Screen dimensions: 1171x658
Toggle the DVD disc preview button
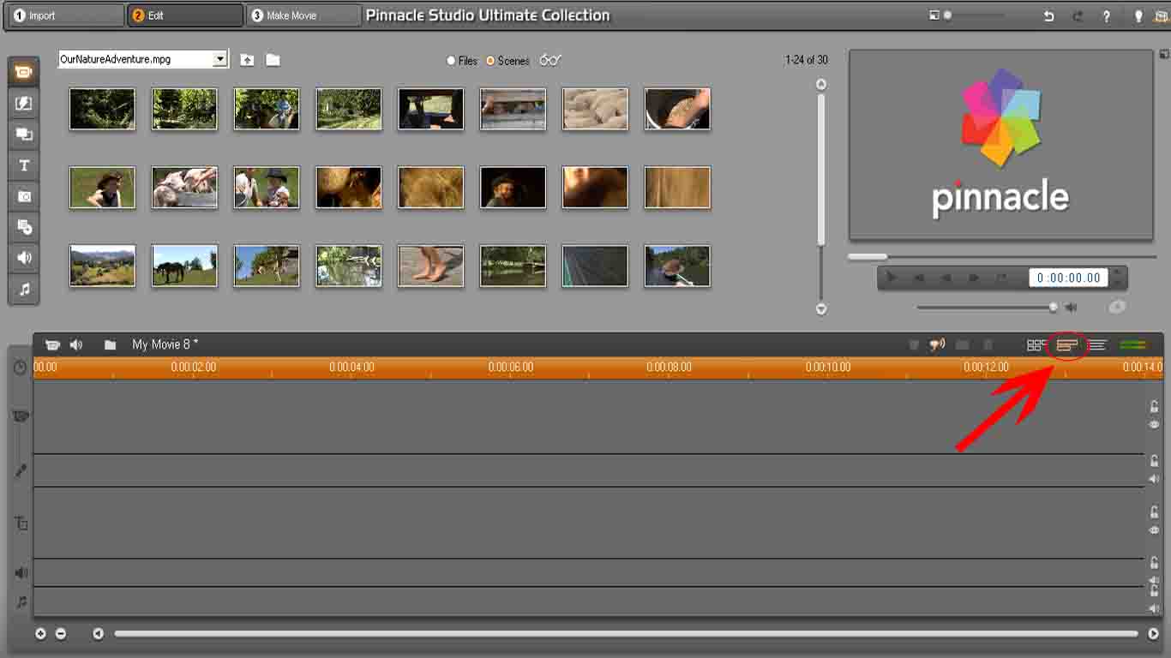coord(1115,307)
